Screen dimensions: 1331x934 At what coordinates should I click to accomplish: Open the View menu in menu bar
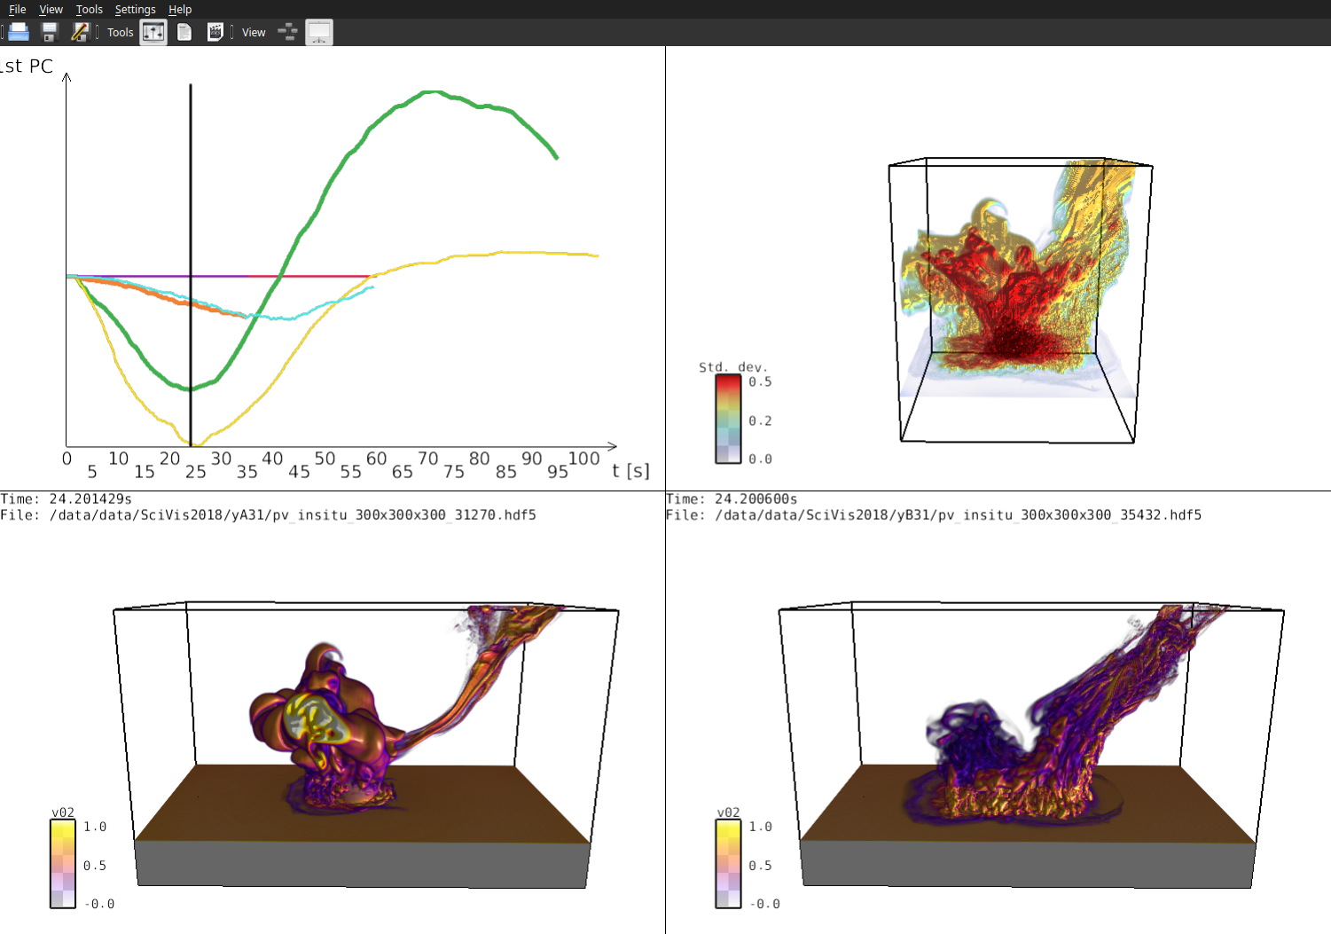(51, 9)
